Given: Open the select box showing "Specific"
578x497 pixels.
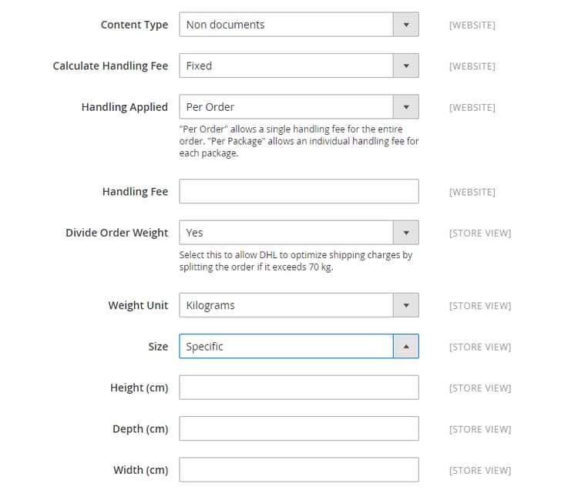Looking at the screenshot, I should click(287, 347).
